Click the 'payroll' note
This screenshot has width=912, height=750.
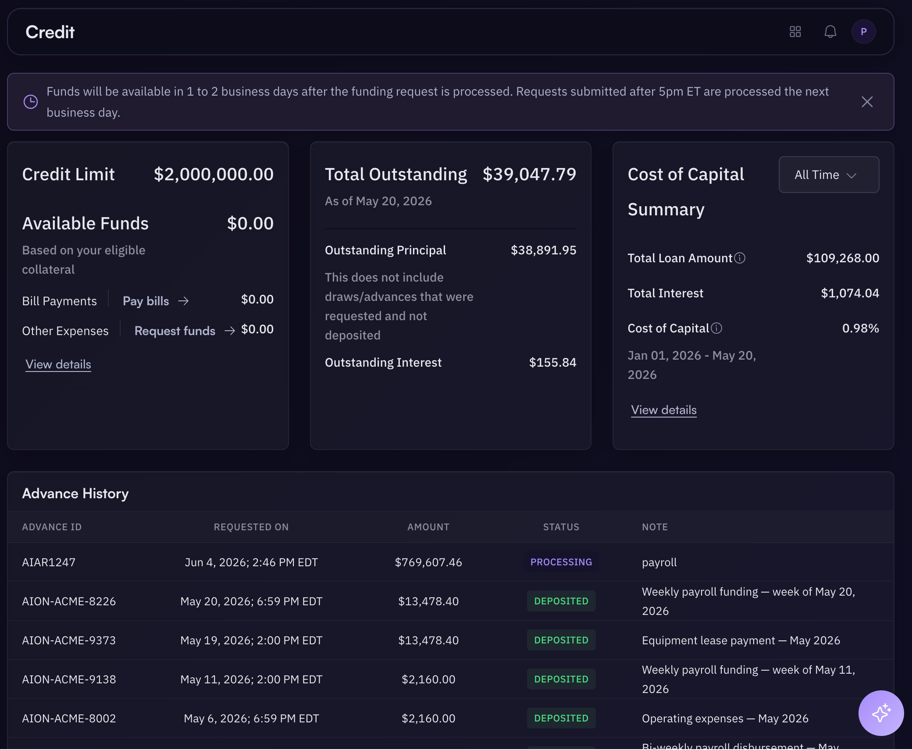pos(659,562)
